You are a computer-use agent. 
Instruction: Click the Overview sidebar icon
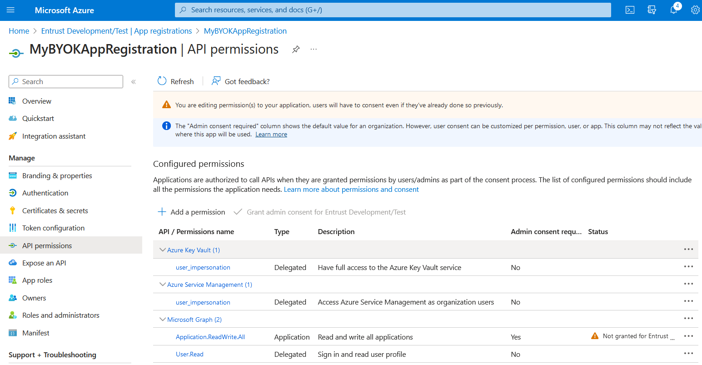point(13,101)
